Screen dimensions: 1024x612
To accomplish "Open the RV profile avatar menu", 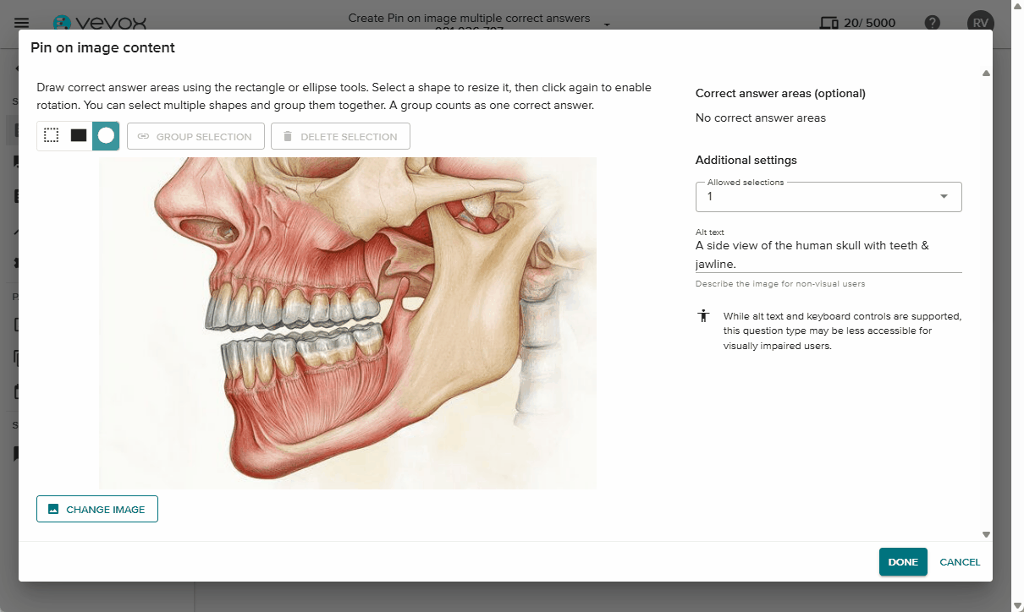I will 980,23.
